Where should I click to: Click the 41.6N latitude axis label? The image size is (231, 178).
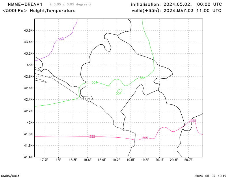pos(28,146)
